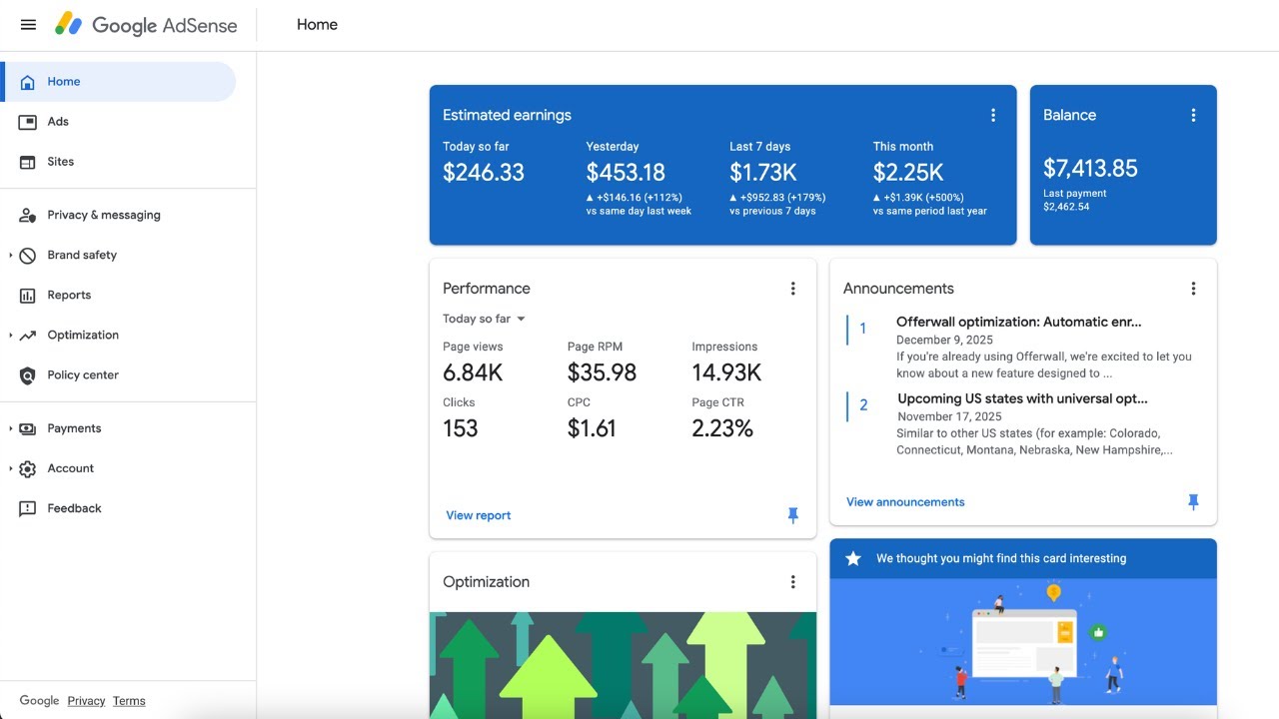Click the star icon on suggested card

click(853, 558)
